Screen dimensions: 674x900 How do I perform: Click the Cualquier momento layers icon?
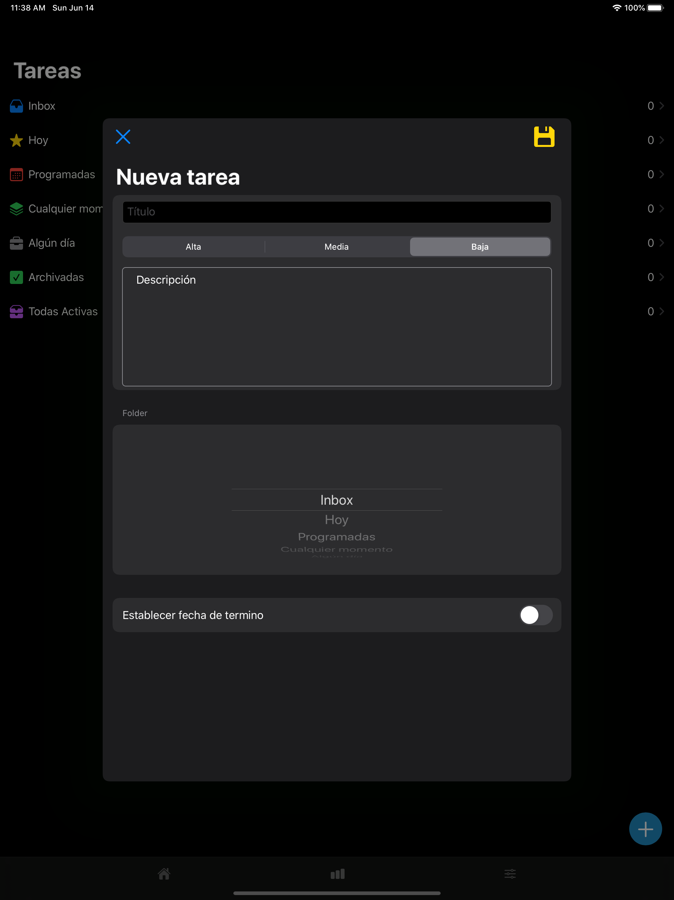click(16, 209)
